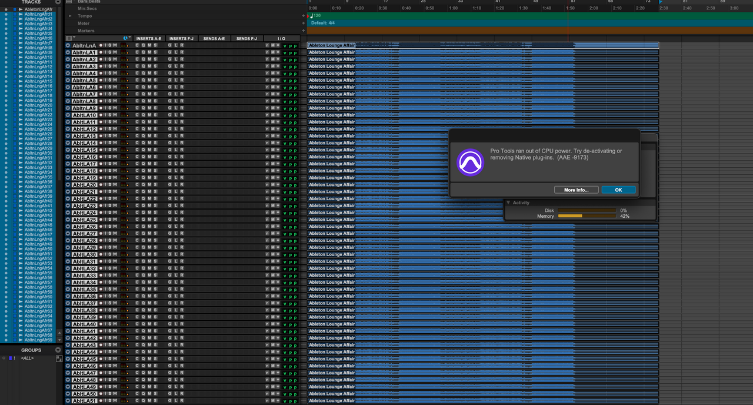Click the I / O column header

click(x=281, y=38)
